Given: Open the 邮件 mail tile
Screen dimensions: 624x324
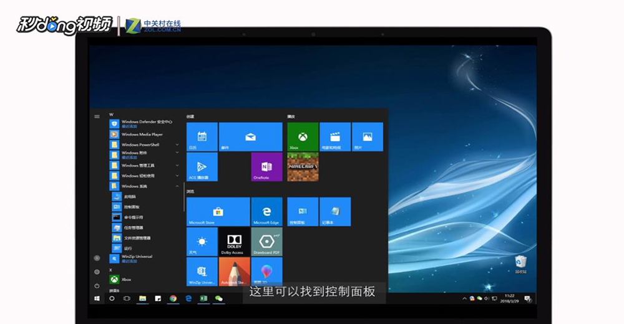Looking at the screenshot, I should pyautogui.click(x=250, y=136).
